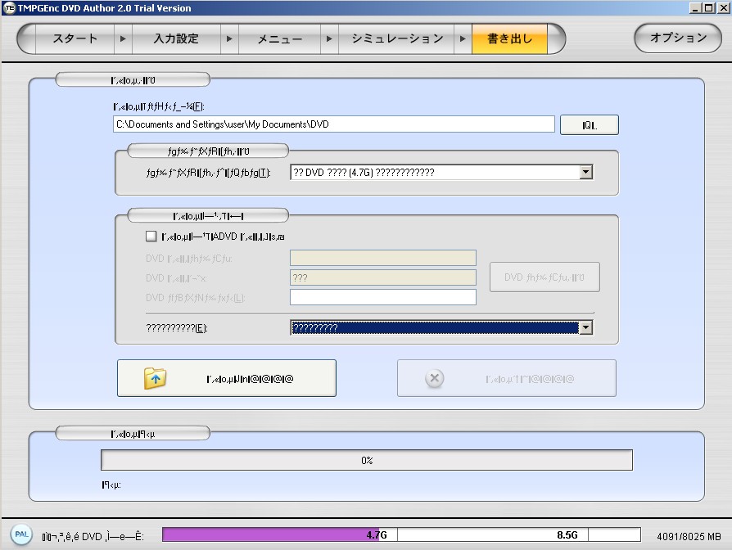
Task: Click the arrow after シミュレーション tab
Action: (463, 38)
